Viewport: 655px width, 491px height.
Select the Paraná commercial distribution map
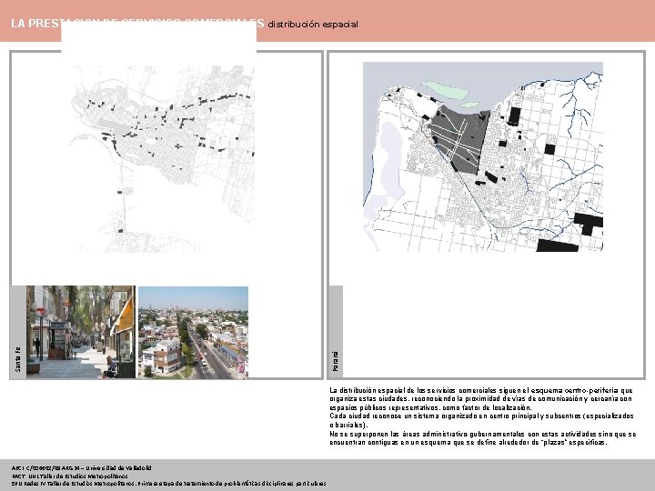tap(483, 156)
